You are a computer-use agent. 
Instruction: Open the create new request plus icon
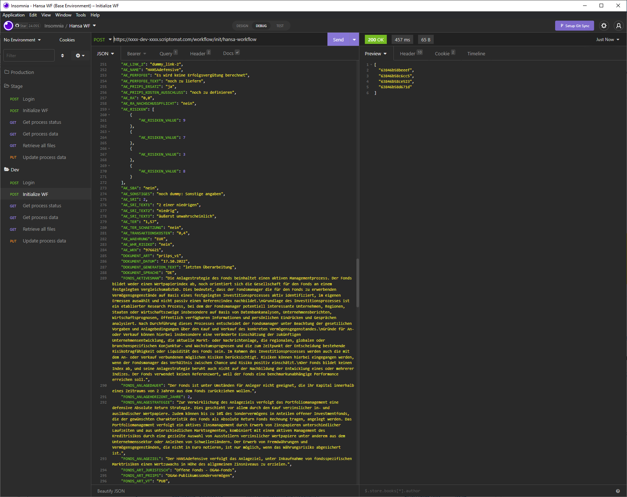[80, 56]
